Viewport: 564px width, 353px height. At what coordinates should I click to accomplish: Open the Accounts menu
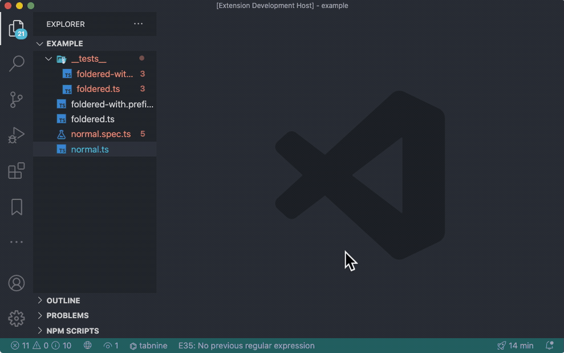click(17, 283)
